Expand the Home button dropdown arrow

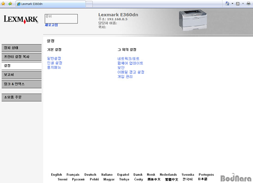point(232,4)
